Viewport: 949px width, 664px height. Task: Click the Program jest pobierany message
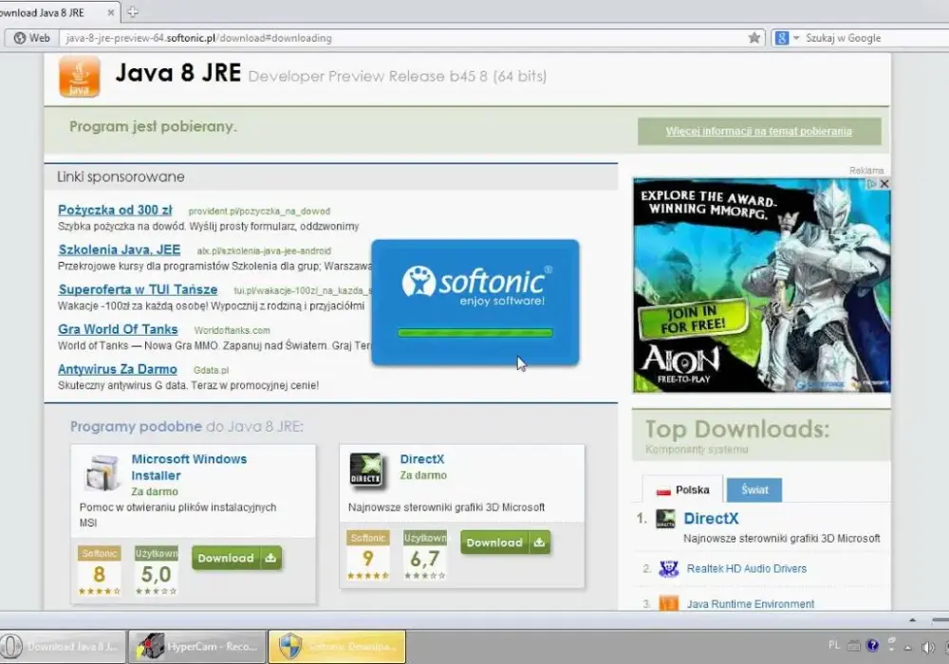coord(153,126)
